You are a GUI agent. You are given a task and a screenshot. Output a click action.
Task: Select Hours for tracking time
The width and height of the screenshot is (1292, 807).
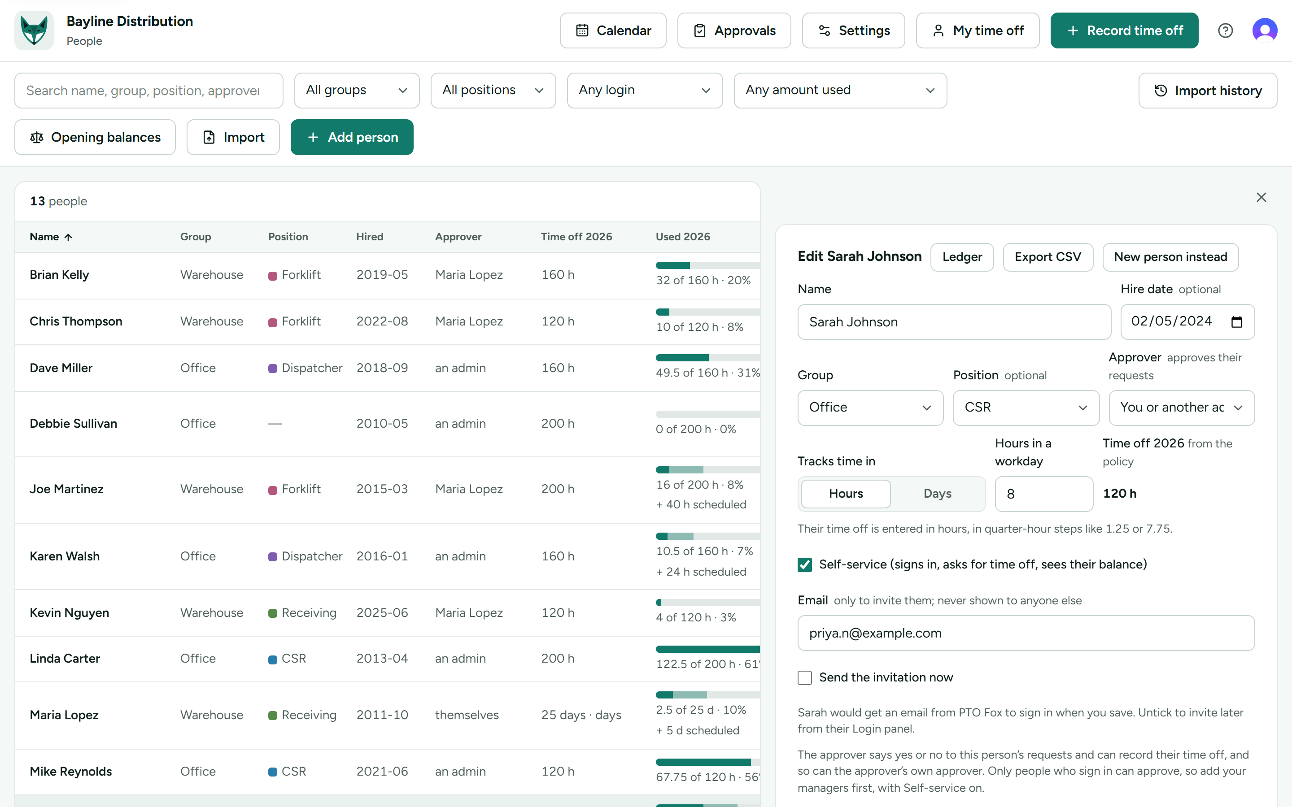[846, 494]
